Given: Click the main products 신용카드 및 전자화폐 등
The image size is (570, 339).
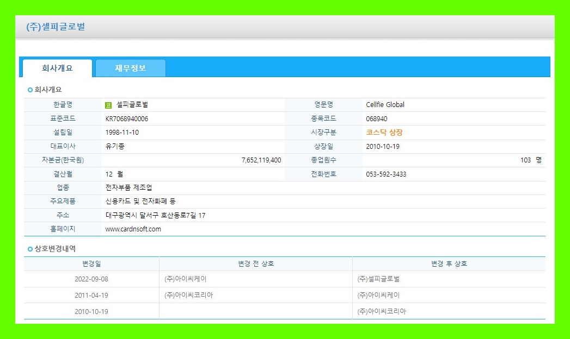Looking at the screenshot, I should pos(140,201).
